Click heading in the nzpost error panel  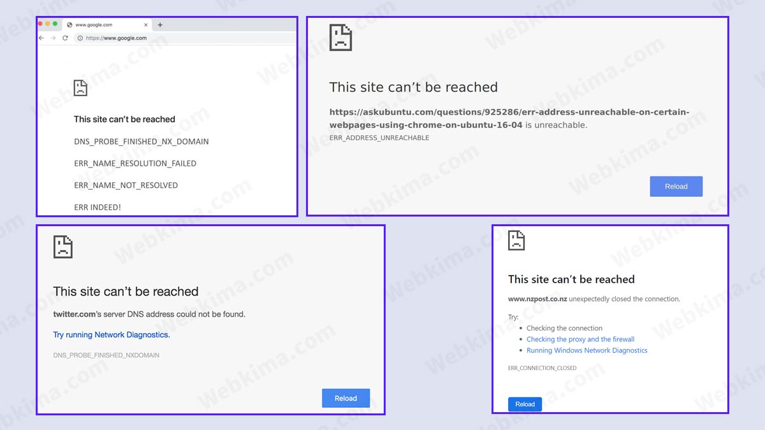coord(571,279)
